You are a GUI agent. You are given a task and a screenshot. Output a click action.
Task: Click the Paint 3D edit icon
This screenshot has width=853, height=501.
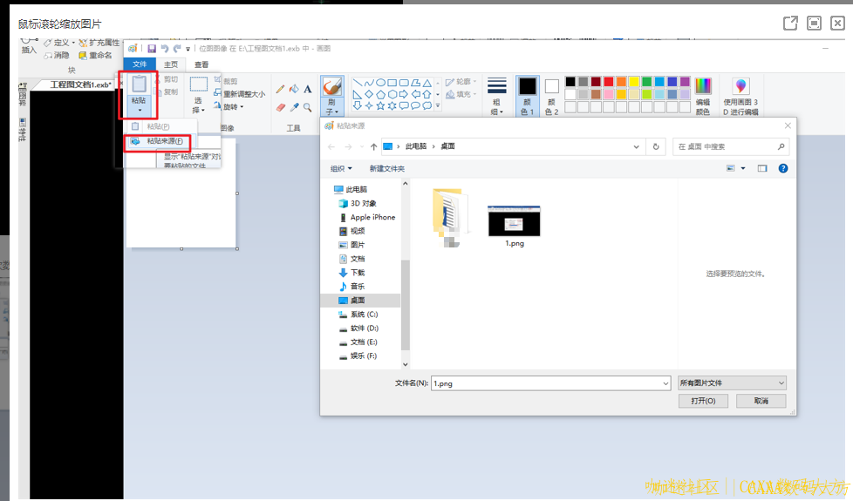pyautogui.click(x=740, y=86)
